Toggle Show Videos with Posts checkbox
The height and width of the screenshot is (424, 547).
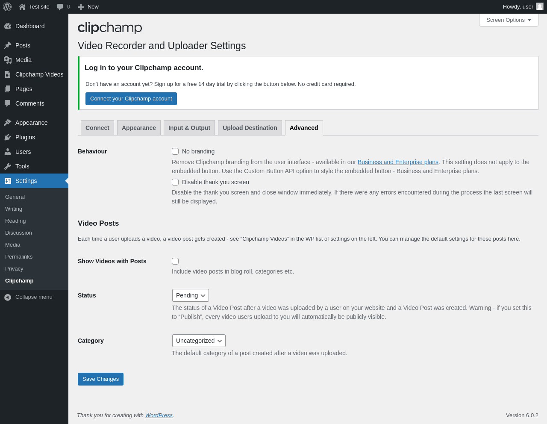click(x=175, y=261)
